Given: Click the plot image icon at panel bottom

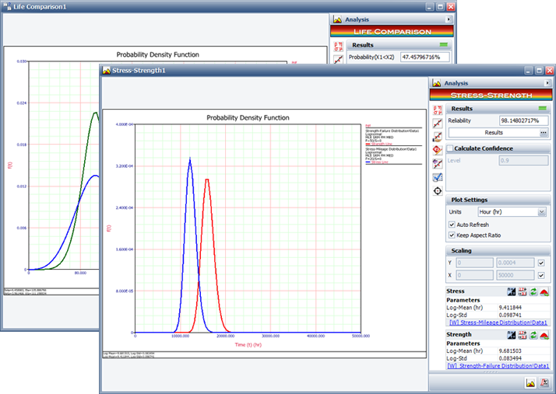Looking at the screenshot, I should pyautogui.click(x=531, y=382).
